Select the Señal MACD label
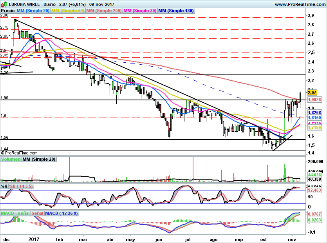The image size is (327, 243). click(x=38, y=213)
